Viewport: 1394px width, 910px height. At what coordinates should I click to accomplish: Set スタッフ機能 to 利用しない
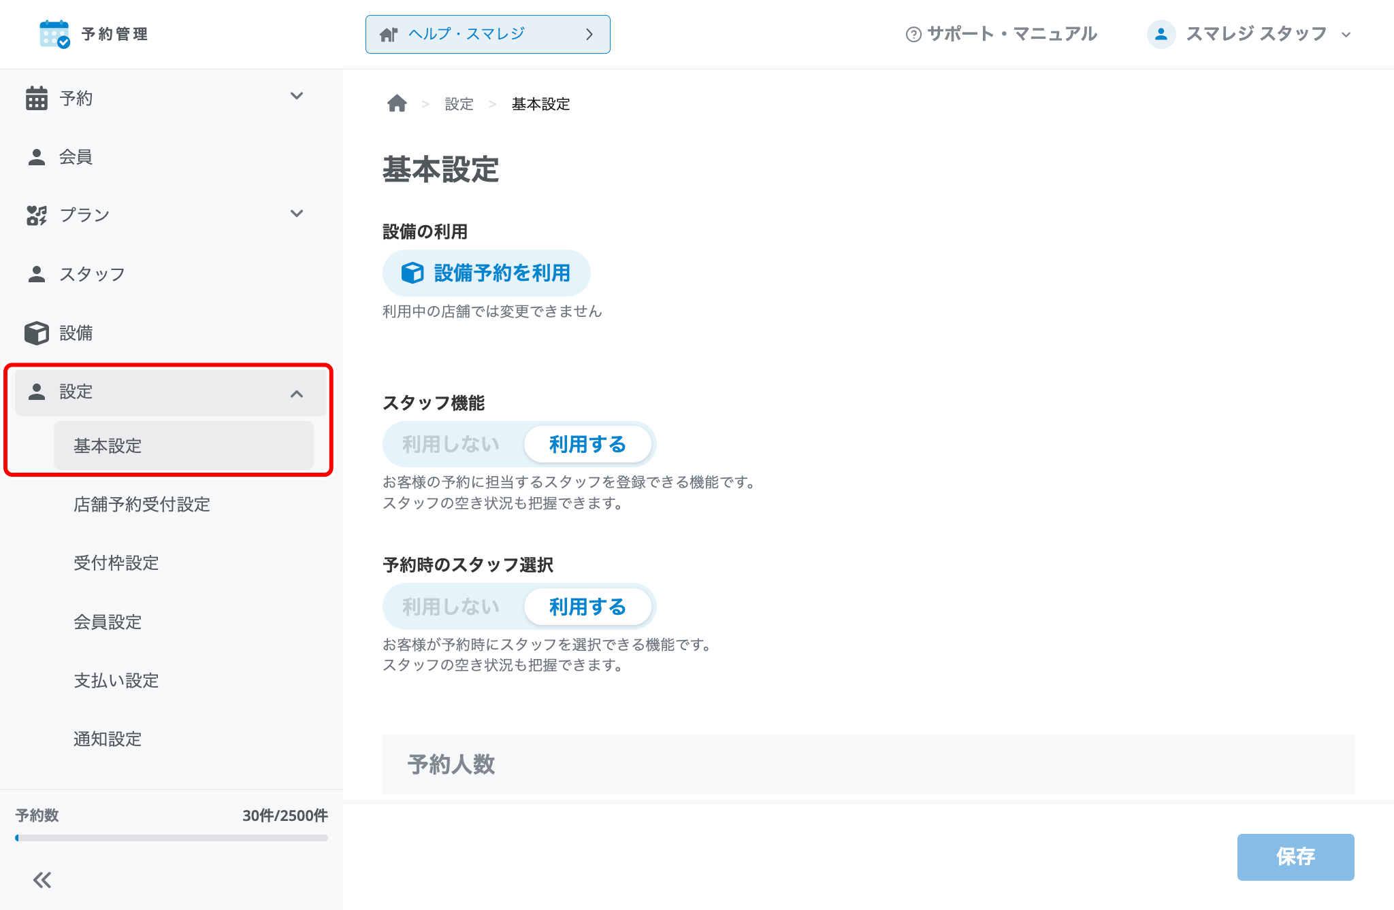pyautogui.click(x=451, y=444)
